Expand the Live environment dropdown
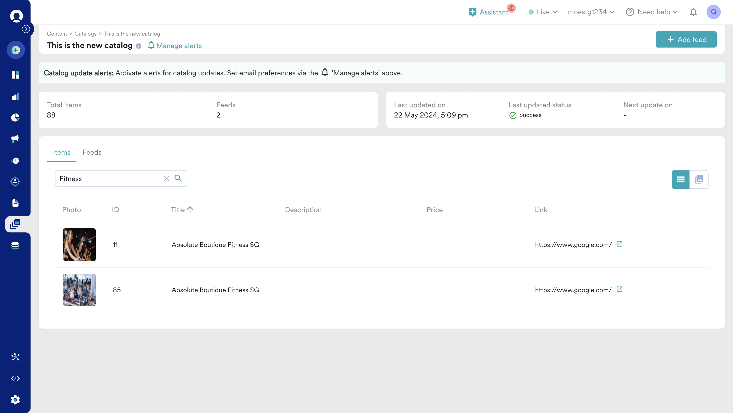The height and width of the screenshot is (413, 733). click(x=543, y=12)
